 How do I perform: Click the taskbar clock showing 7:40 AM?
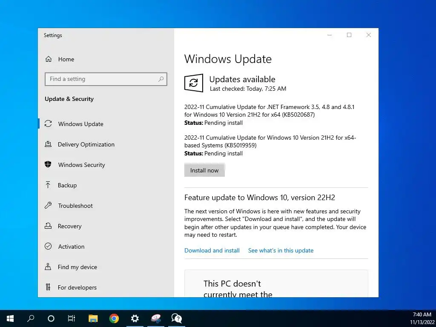coord(422,315)
